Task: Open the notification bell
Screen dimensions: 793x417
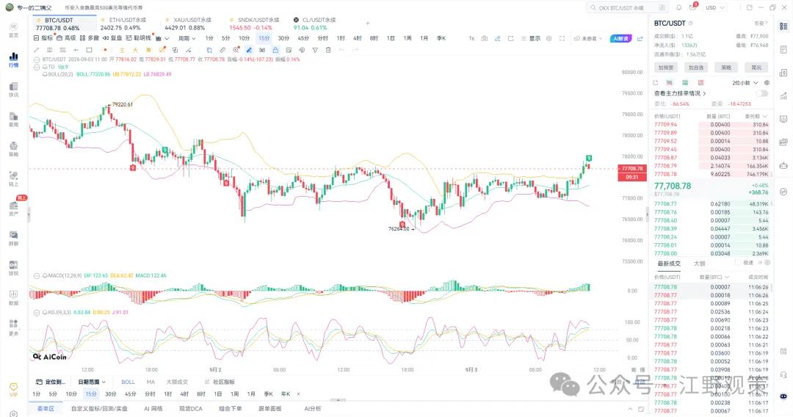Action: coord(678,7)
